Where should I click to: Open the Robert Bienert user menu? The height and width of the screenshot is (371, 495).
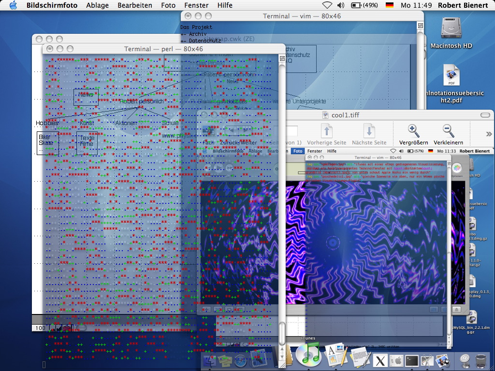pyautogui.click(x=463, y=5)
